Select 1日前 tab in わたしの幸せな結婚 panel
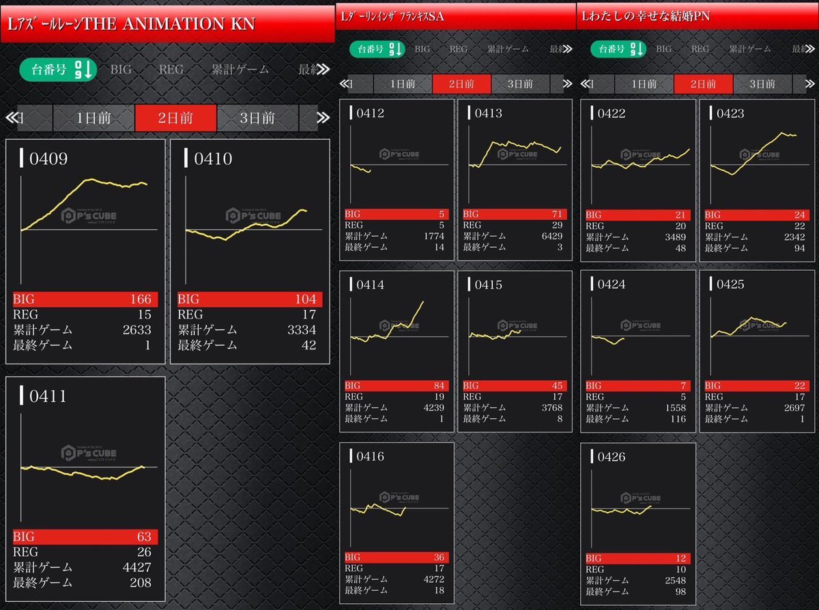The image size is (819, 610). 644,84
